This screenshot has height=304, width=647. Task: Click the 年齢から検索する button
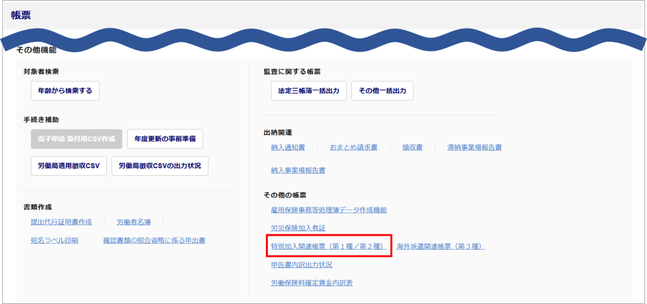pyautogui.click(x=65, y=91)
